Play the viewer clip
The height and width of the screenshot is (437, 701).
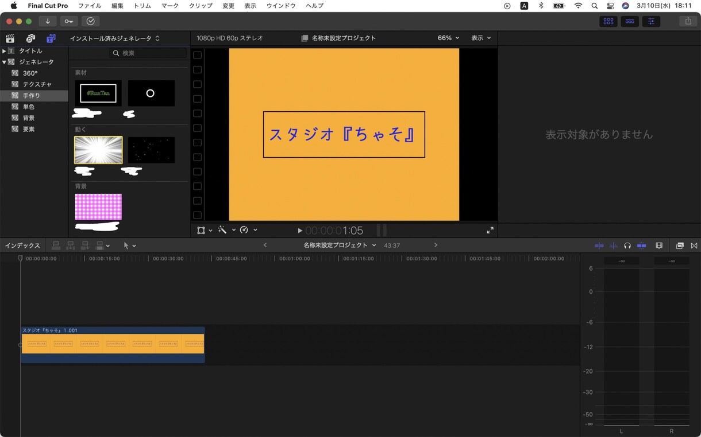[300, 231]
